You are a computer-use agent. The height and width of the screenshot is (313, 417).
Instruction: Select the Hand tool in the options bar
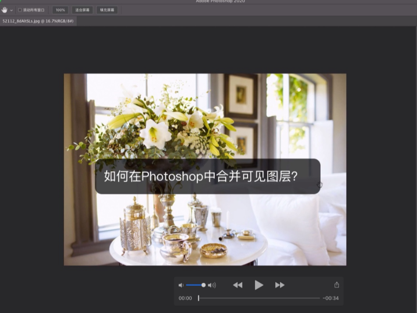(x=4, y=10)
